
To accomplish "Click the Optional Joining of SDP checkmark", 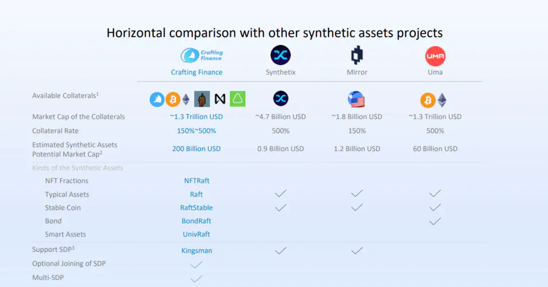I will pyautogui.click(x=196, y=264).
